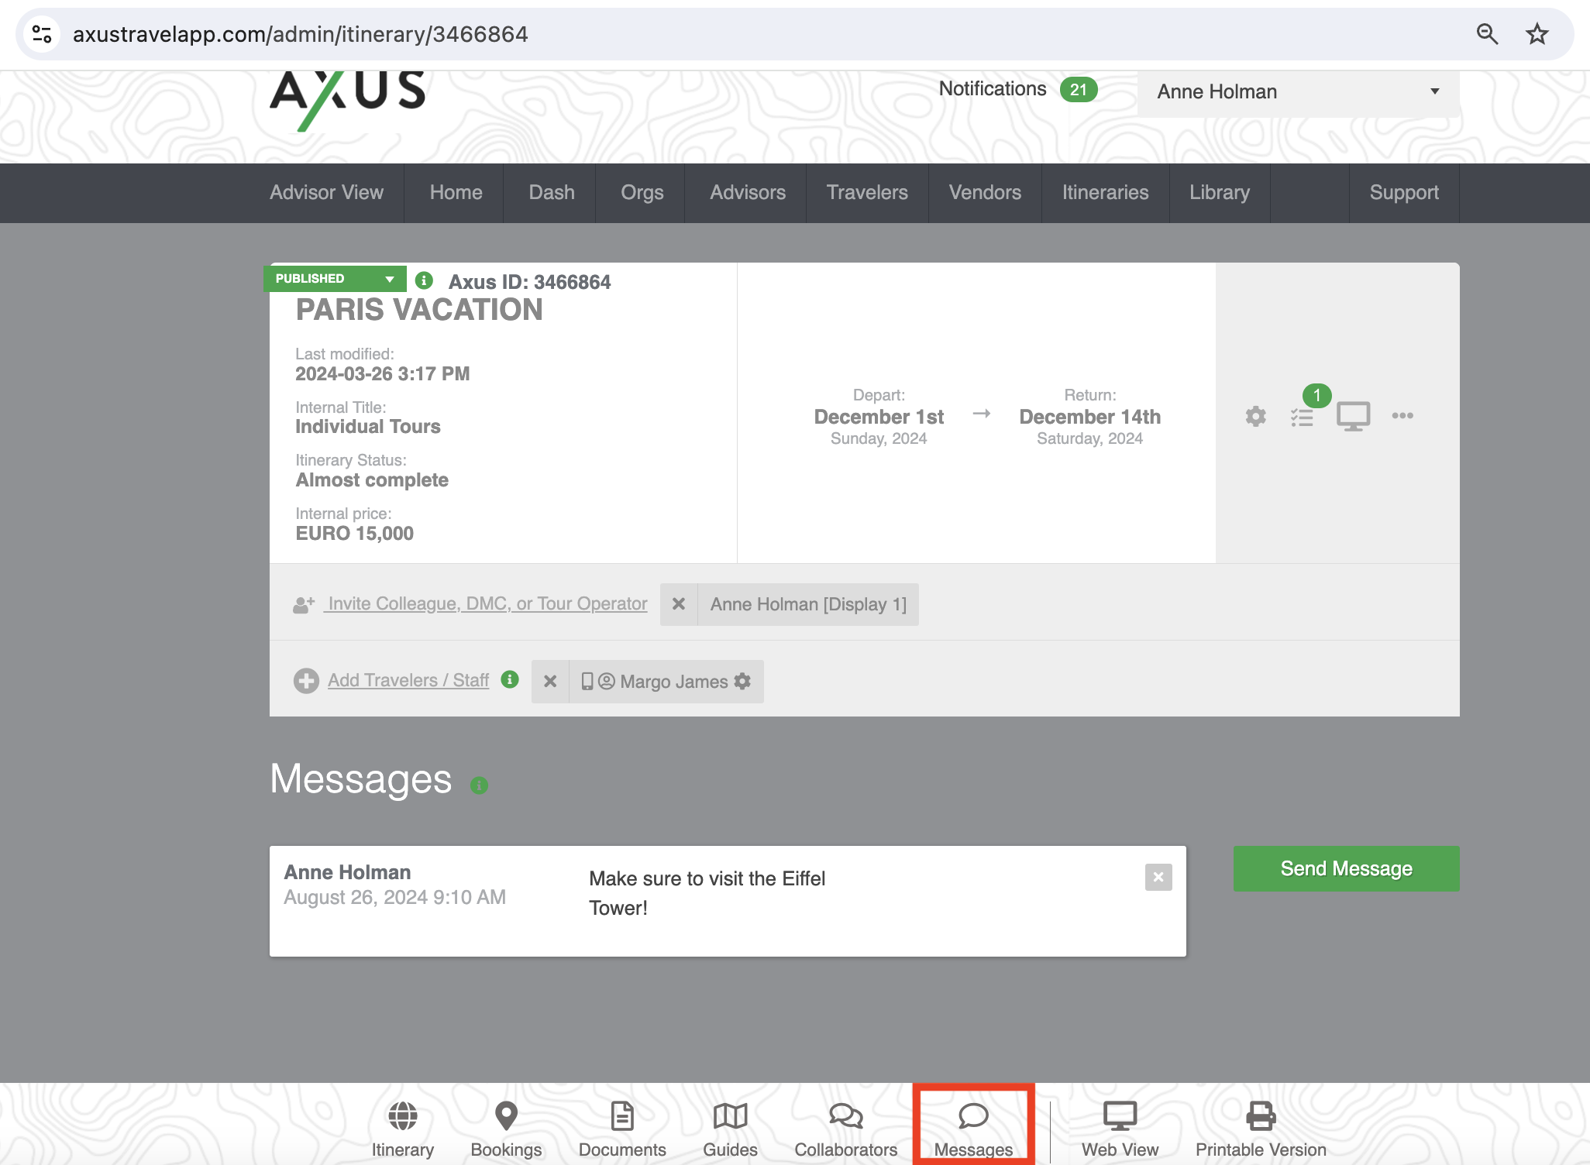Click the green plus icon to add travelers
Viewport: 1590px width, 1165px height.
coord(306,681)
